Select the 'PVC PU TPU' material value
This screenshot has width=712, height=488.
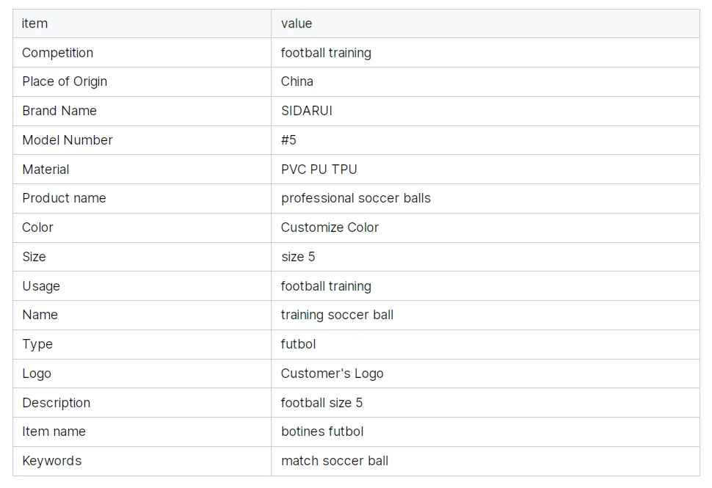[x=319, y=170]
